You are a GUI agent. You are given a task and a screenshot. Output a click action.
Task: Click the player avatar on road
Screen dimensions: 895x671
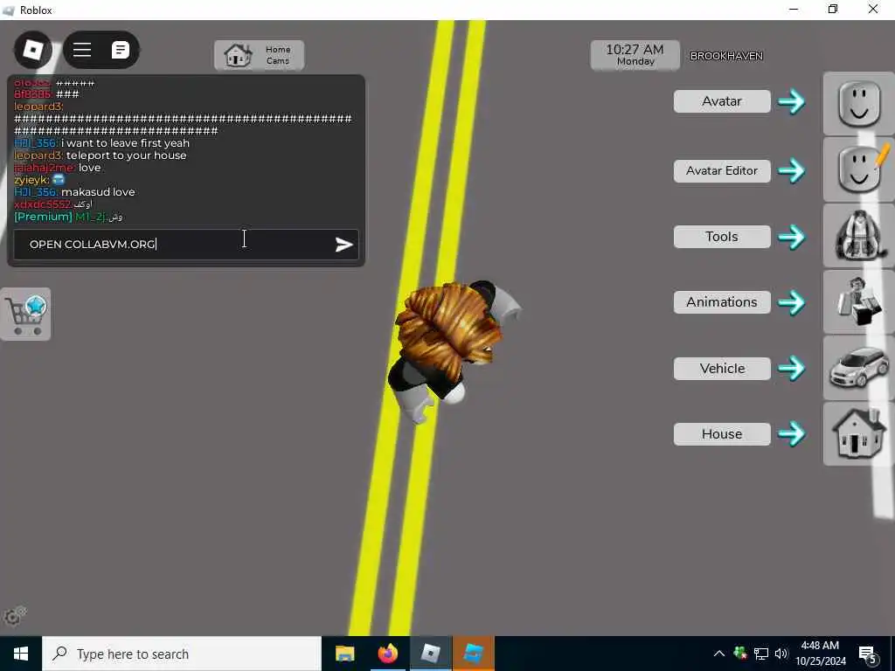click(x=451, y=351)
